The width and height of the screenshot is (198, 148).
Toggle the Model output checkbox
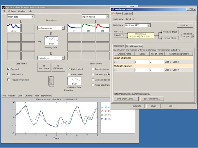click(x=69, y=69)
